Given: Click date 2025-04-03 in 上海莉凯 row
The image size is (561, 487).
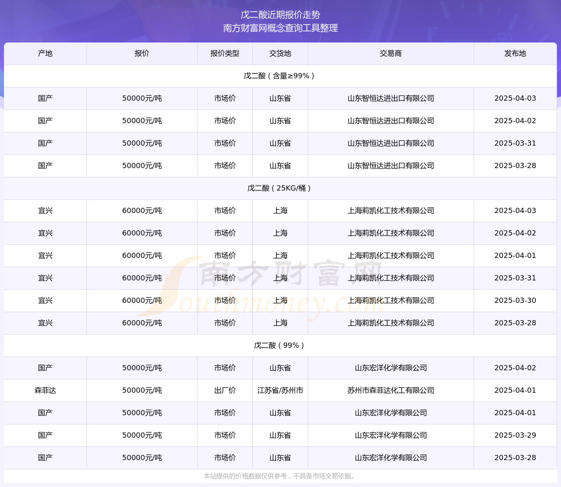Looking at the screenshot, I should [515, 211].
